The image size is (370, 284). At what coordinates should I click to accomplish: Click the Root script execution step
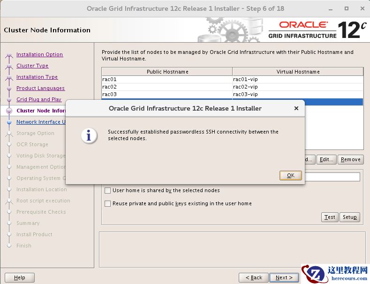point(44,201)
